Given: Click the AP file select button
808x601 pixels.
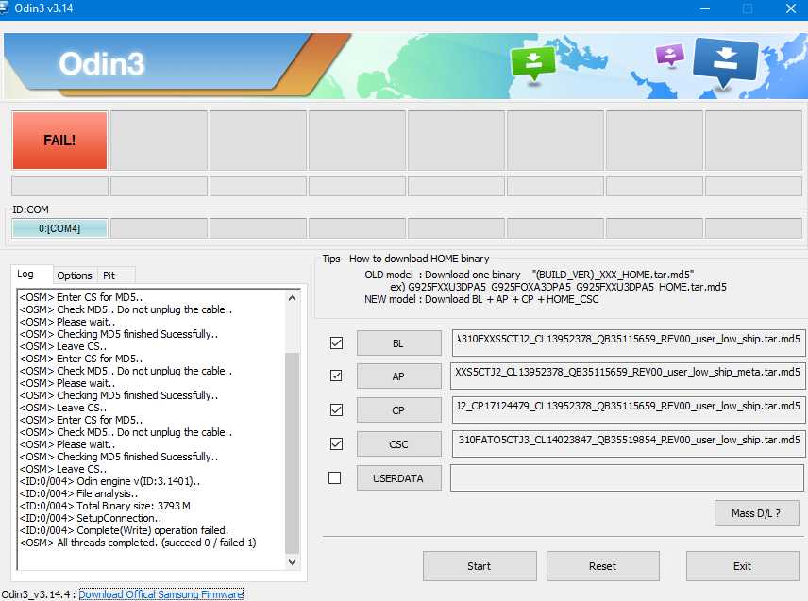Looking at the screenshot, I should point(399,376).
